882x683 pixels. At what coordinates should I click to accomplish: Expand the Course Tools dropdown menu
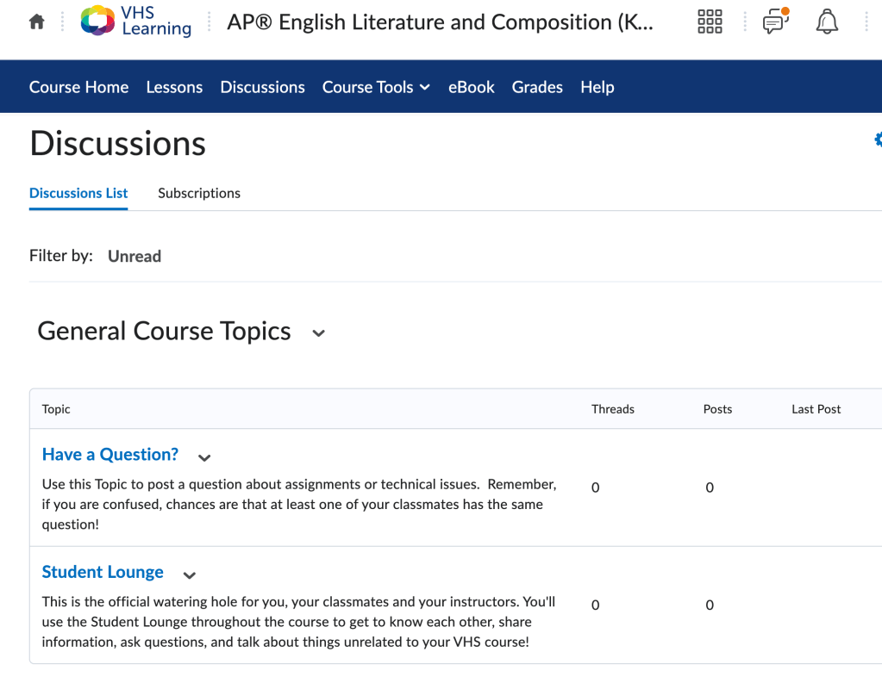pos(376,87)
